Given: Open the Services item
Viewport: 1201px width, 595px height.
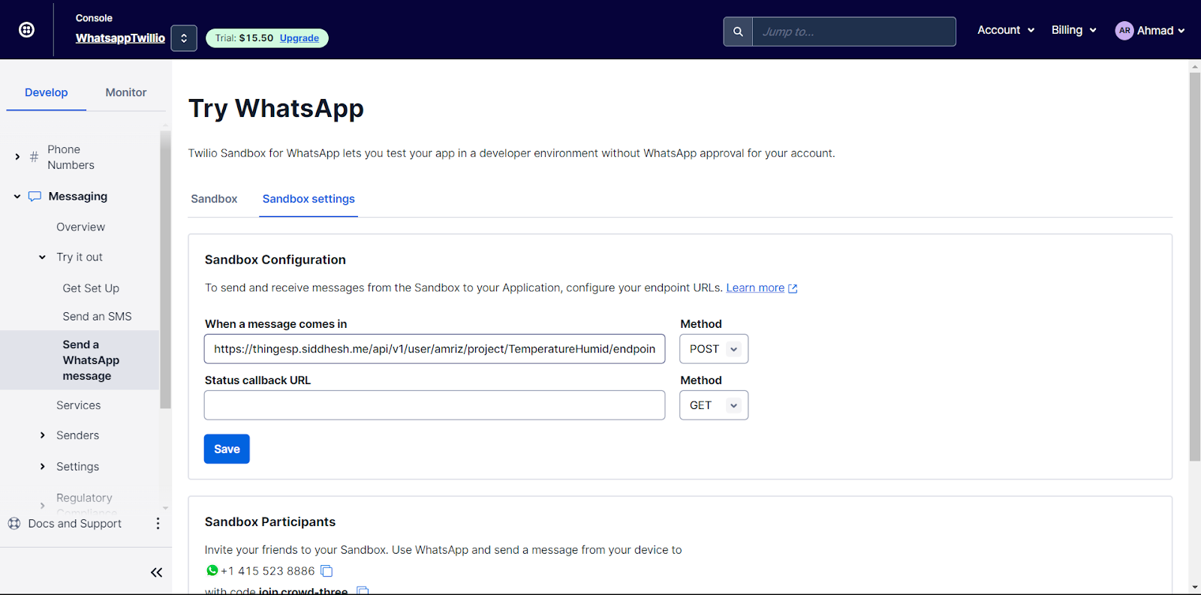Looking at the screenshot, I should pos(79,405).
